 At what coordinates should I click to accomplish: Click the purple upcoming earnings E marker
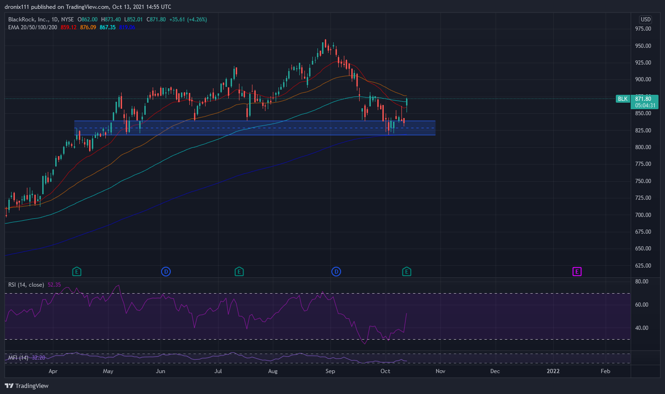(577, 271)
